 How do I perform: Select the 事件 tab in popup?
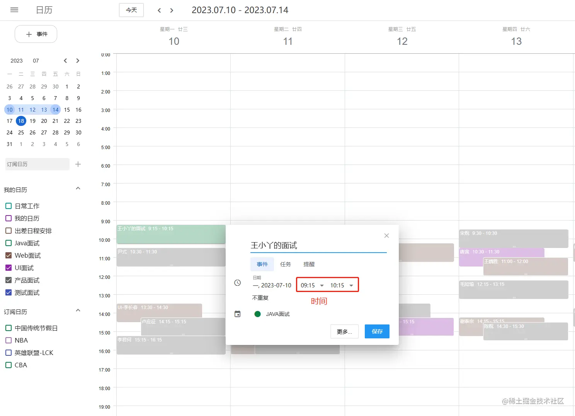click(262, 264)
